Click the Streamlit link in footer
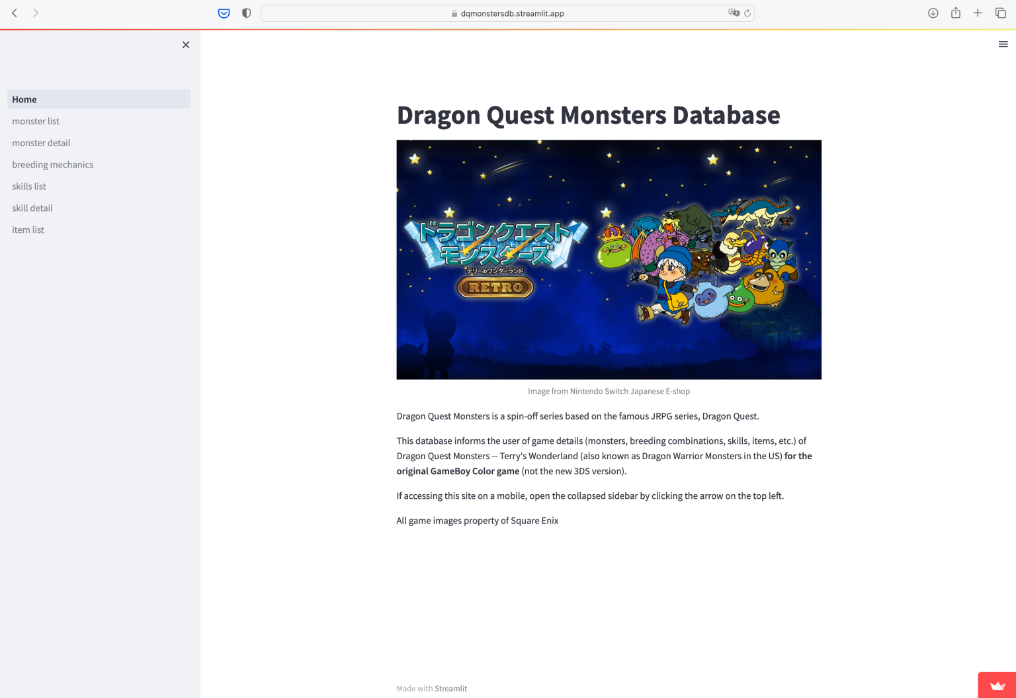The width and height of the screenshot is (1016, 698). point(450,689)
